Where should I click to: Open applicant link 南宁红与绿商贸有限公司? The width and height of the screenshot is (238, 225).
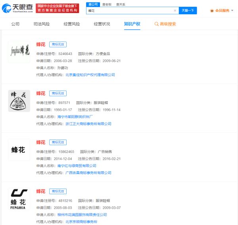(77, 166)
